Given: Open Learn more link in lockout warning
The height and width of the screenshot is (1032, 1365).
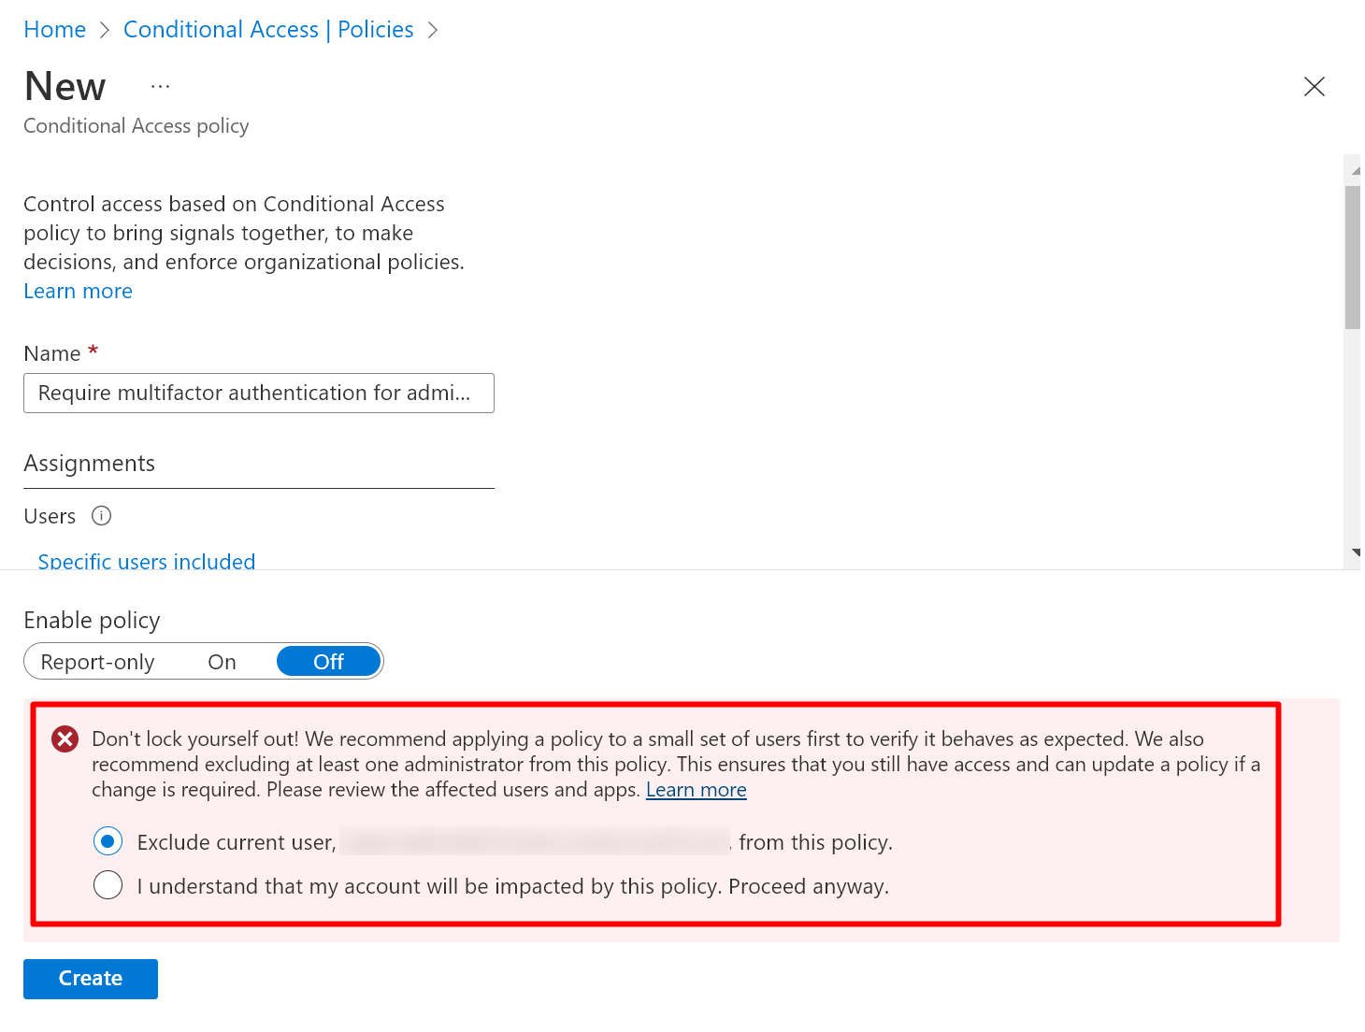Looking at the screenshot, I should coord(696,790).
